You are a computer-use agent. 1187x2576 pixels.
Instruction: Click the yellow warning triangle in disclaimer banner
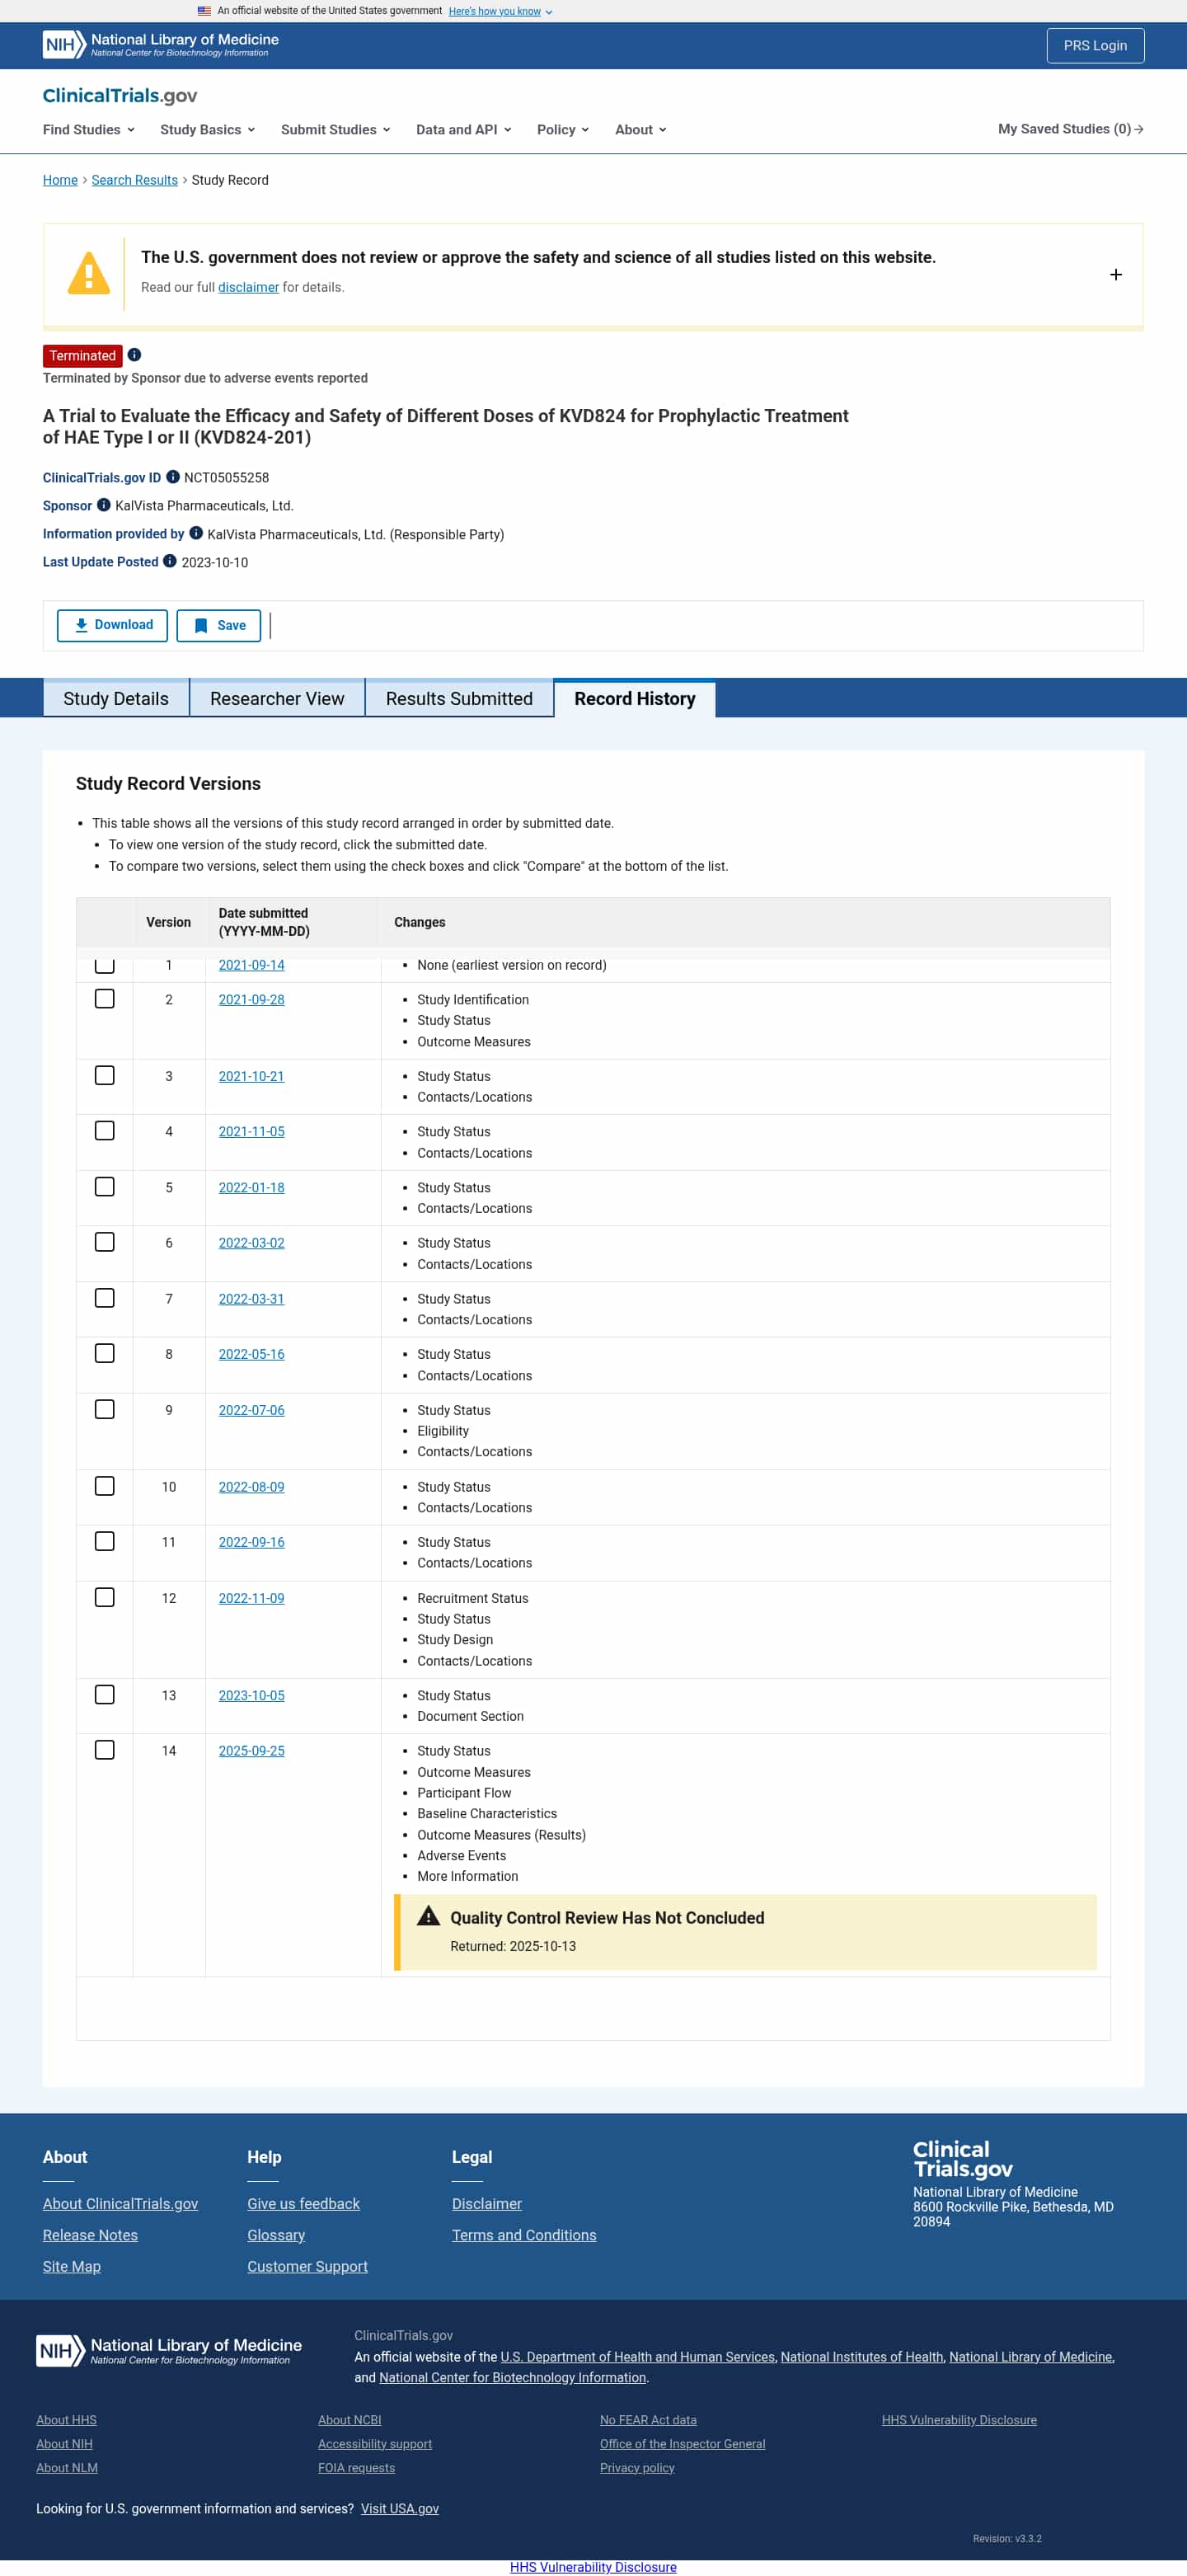point(89,273)
